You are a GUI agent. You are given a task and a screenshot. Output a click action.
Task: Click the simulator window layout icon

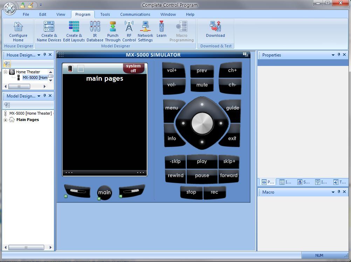tap(245, 54)
